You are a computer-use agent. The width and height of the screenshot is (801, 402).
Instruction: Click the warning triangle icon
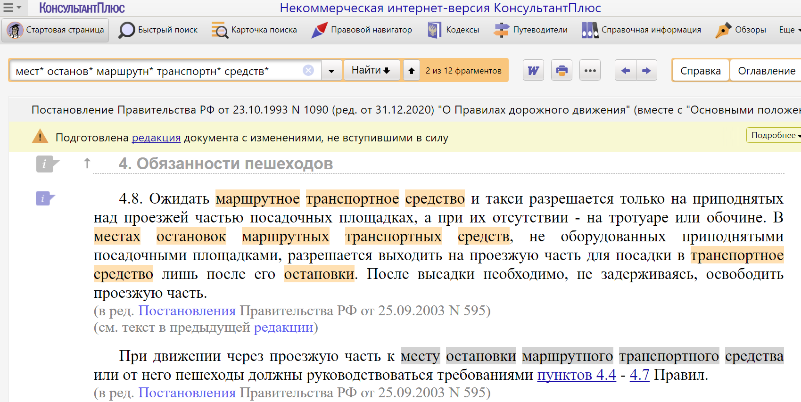pyautogui.click(x=40, y=136)
